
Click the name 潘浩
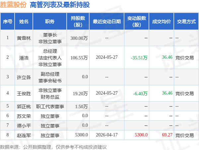tap(24, 58)
